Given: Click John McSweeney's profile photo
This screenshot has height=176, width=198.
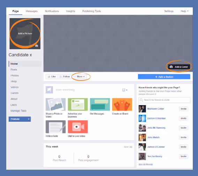Looking at the screenshot, I should (142, 128).
